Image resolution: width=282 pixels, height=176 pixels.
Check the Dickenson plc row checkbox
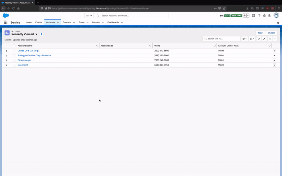[x=14, y=60]
